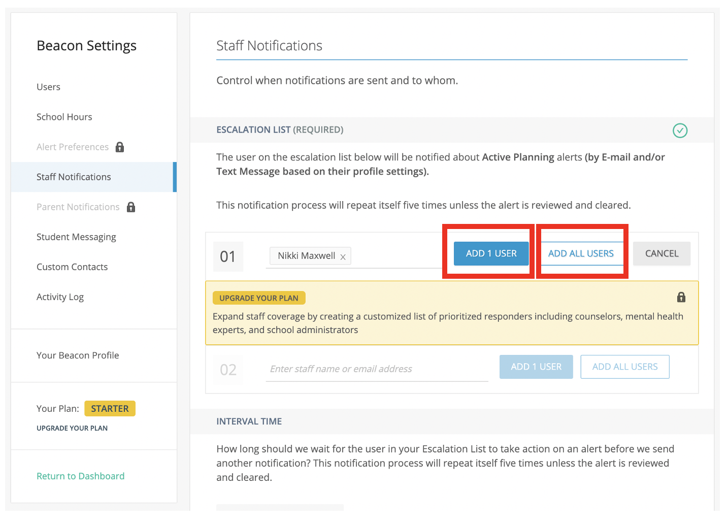Focus the staff name or email field

pos(376,369)
